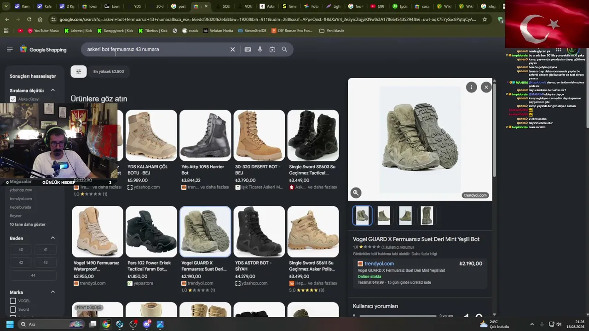Start voice search with the microphone icon
This screenshot has width=589, height=331.
click(260, 49)
